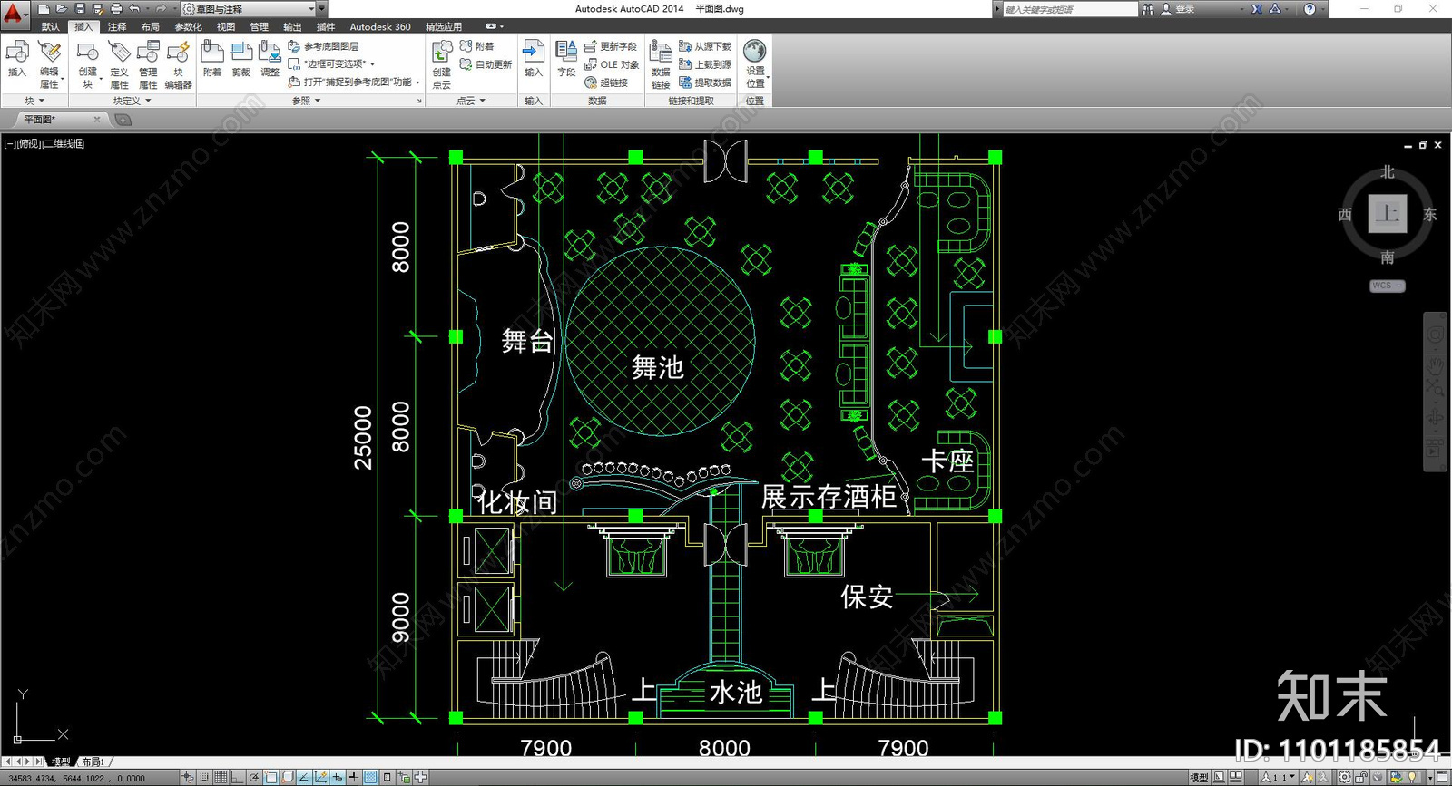This screenshot has height=786, width=1452.
Task: Open the annotation scale 1:1 dropdown
Action: 1278,778
